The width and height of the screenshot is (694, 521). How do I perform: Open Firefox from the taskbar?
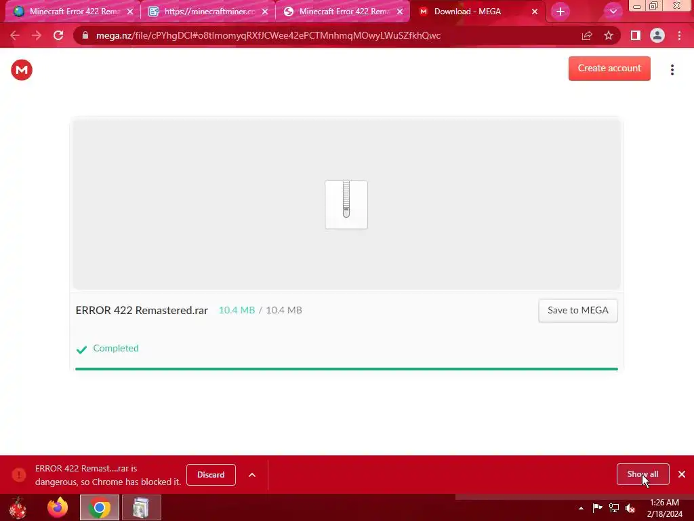pos(58,507)
